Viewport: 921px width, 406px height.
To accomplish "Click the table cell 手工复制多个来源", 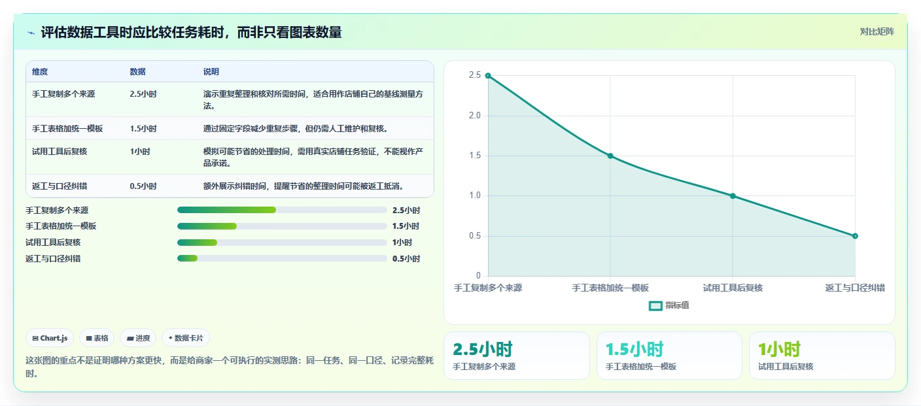I will [x=63, y=94].
